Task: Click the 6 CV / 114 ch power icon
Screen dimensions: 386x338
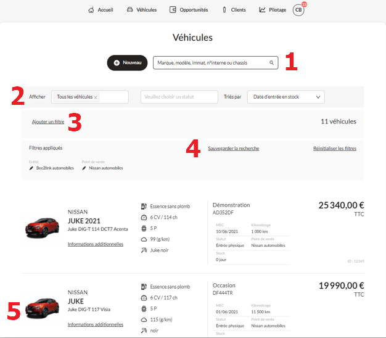Action: click(144, 217)
